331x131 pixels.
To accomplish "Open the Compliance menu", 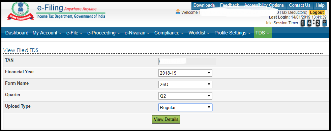I will click(x=169, y=33).
